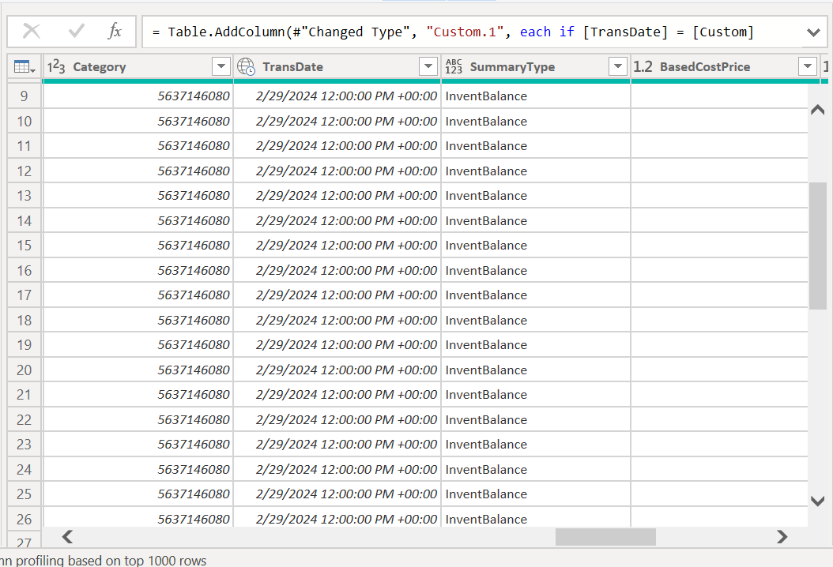Expand the formula bar chevron
The height and width of the screenshot is (567, 833).
click(813, 32)
